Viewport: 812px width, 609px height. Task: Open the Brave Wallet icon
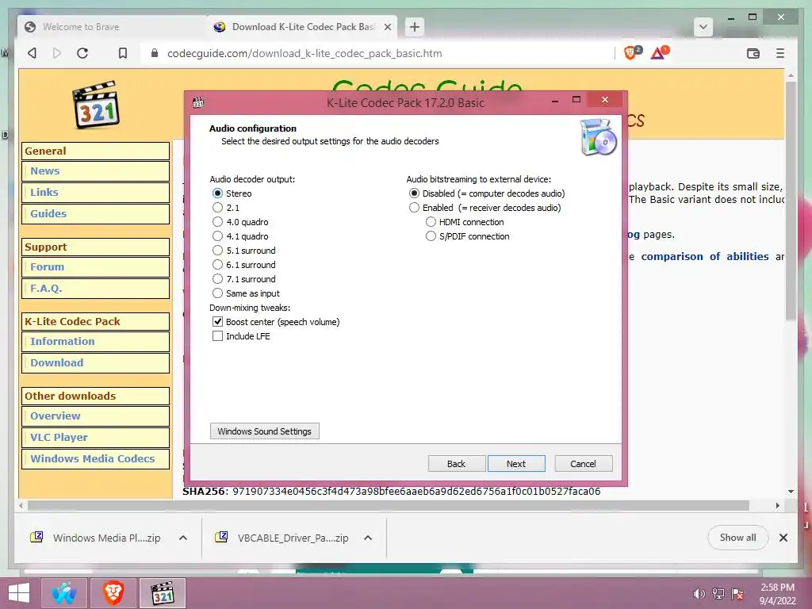pos(753,53)
